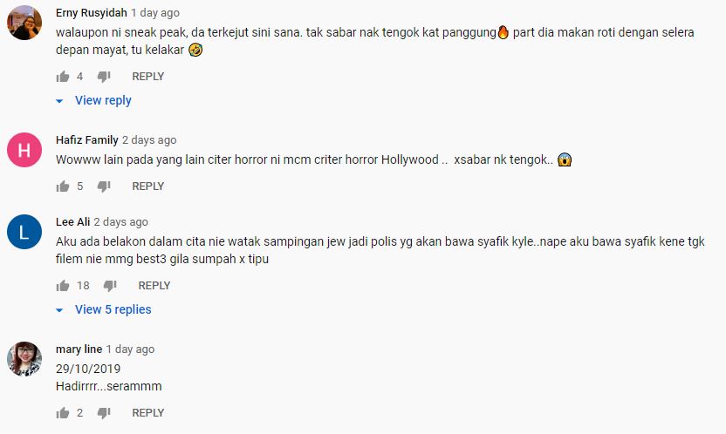Like mary line's comment
This screenshot has height=434, width=726.
(63, 413)
